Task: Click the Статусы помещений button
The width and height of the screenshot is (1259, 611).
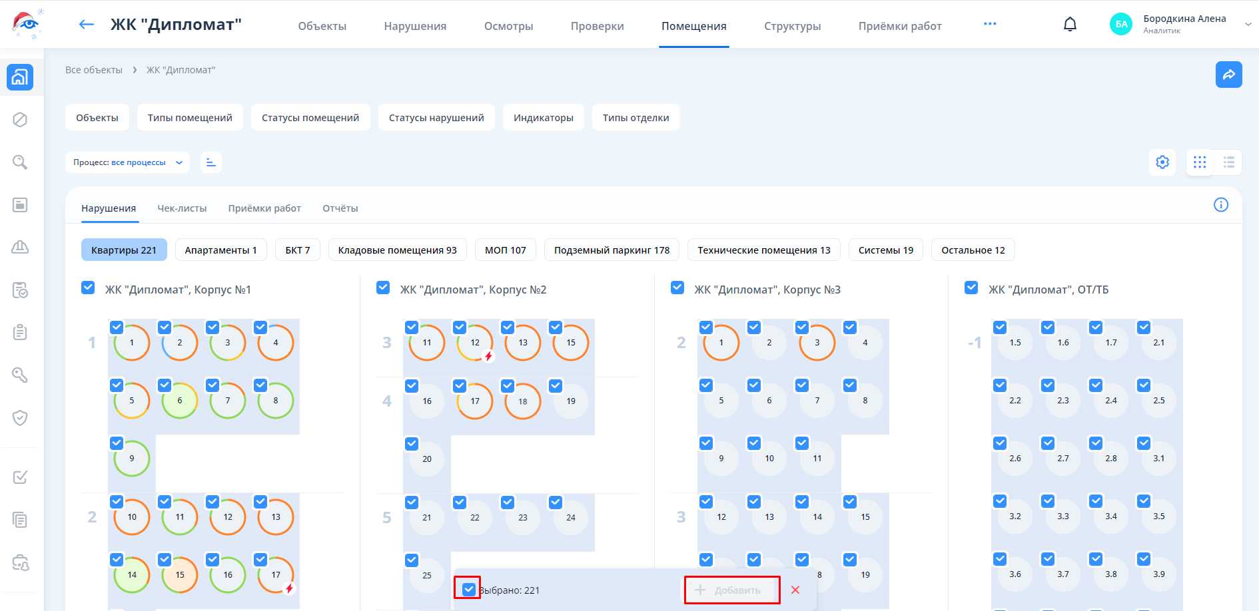Action: click(310, 118)
